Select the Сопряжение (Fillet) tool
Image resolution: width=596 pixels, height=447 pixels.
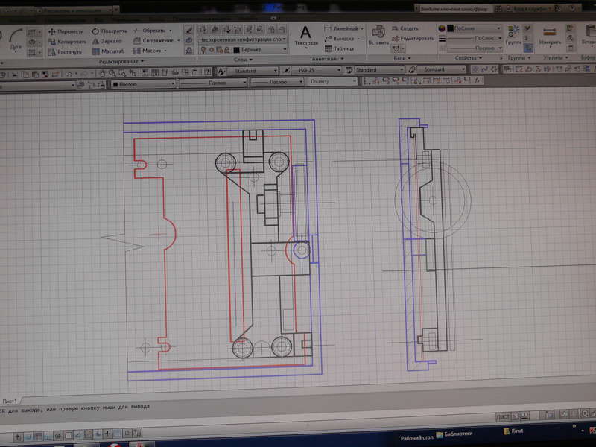coord(156,40)
